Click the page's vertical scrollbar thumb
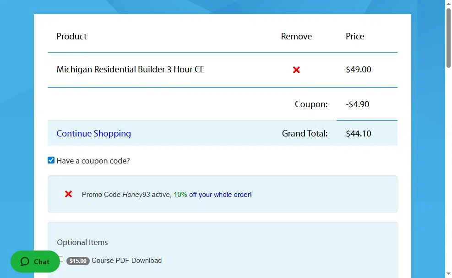Viewport: 452px width, 278px height. (448, 38)
